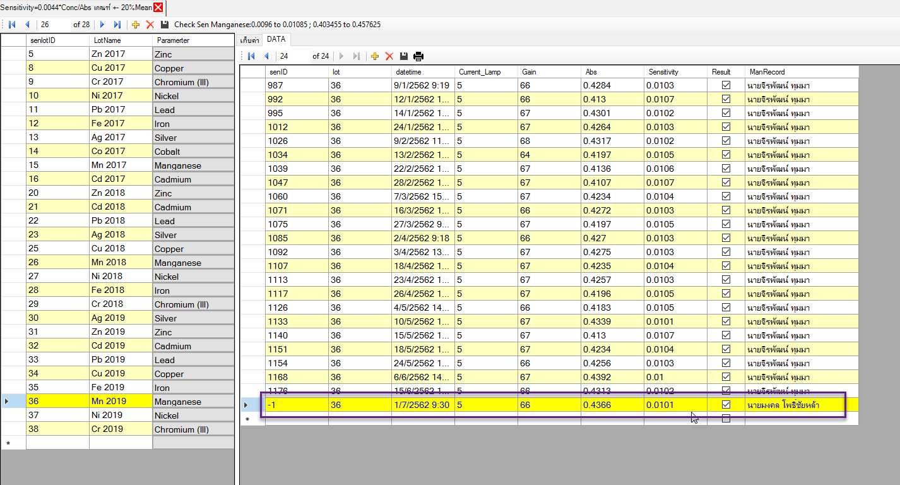Save lot changes with top floppy disk icon

click(x=165, y=25)
